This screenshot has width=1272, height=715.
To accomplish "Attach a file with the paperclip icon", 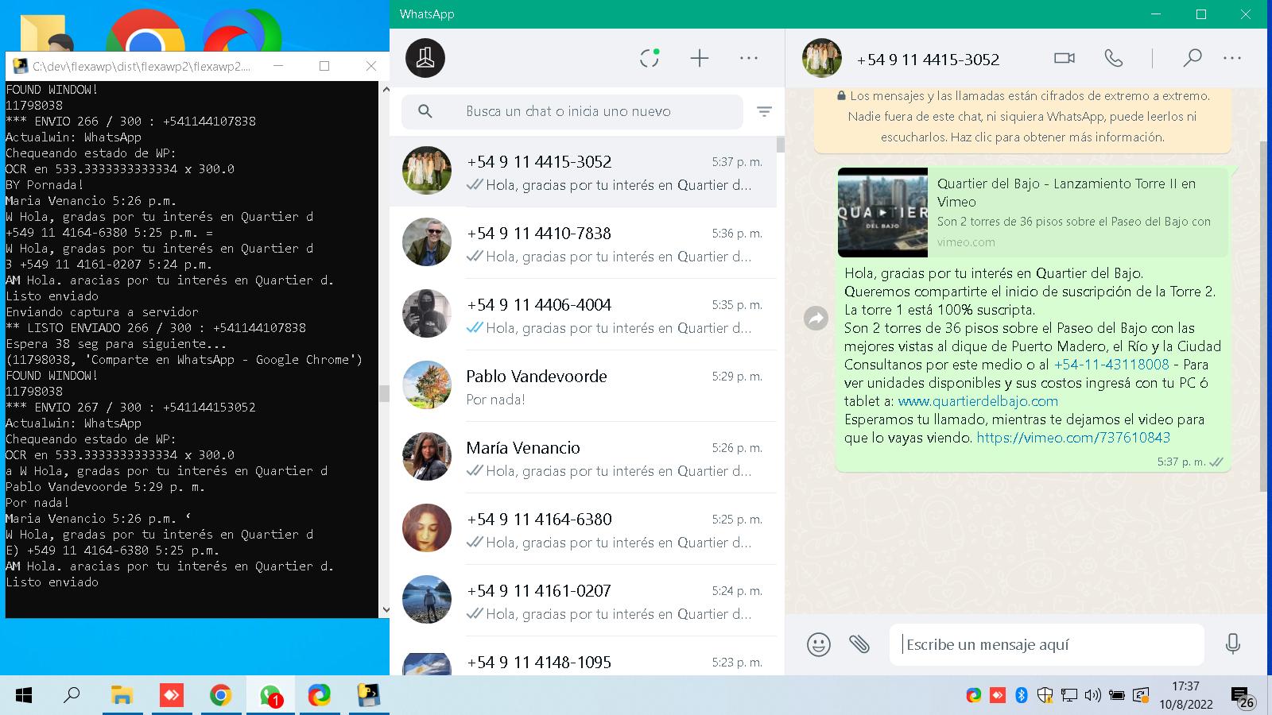I will coord(859,643).
